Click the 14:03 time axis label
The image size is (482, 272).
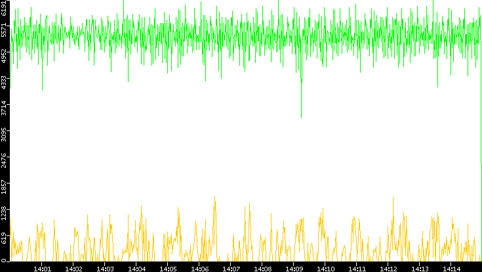(105, 269)
